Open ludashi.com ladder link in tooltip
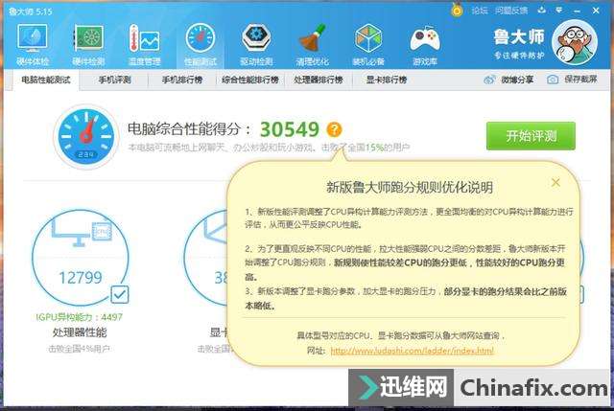This screenshot has width=614, height=411. coord(412,351)
